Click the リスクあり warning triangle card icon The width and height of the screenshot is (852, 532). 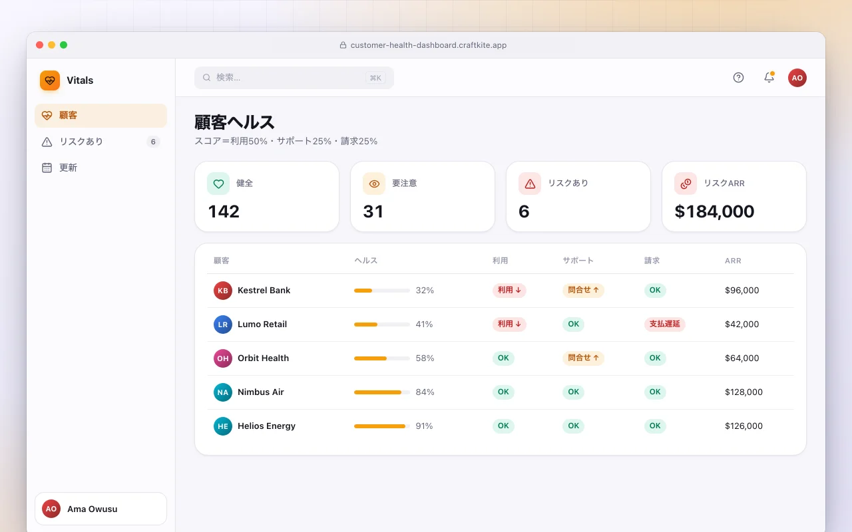tap(530, 184)
